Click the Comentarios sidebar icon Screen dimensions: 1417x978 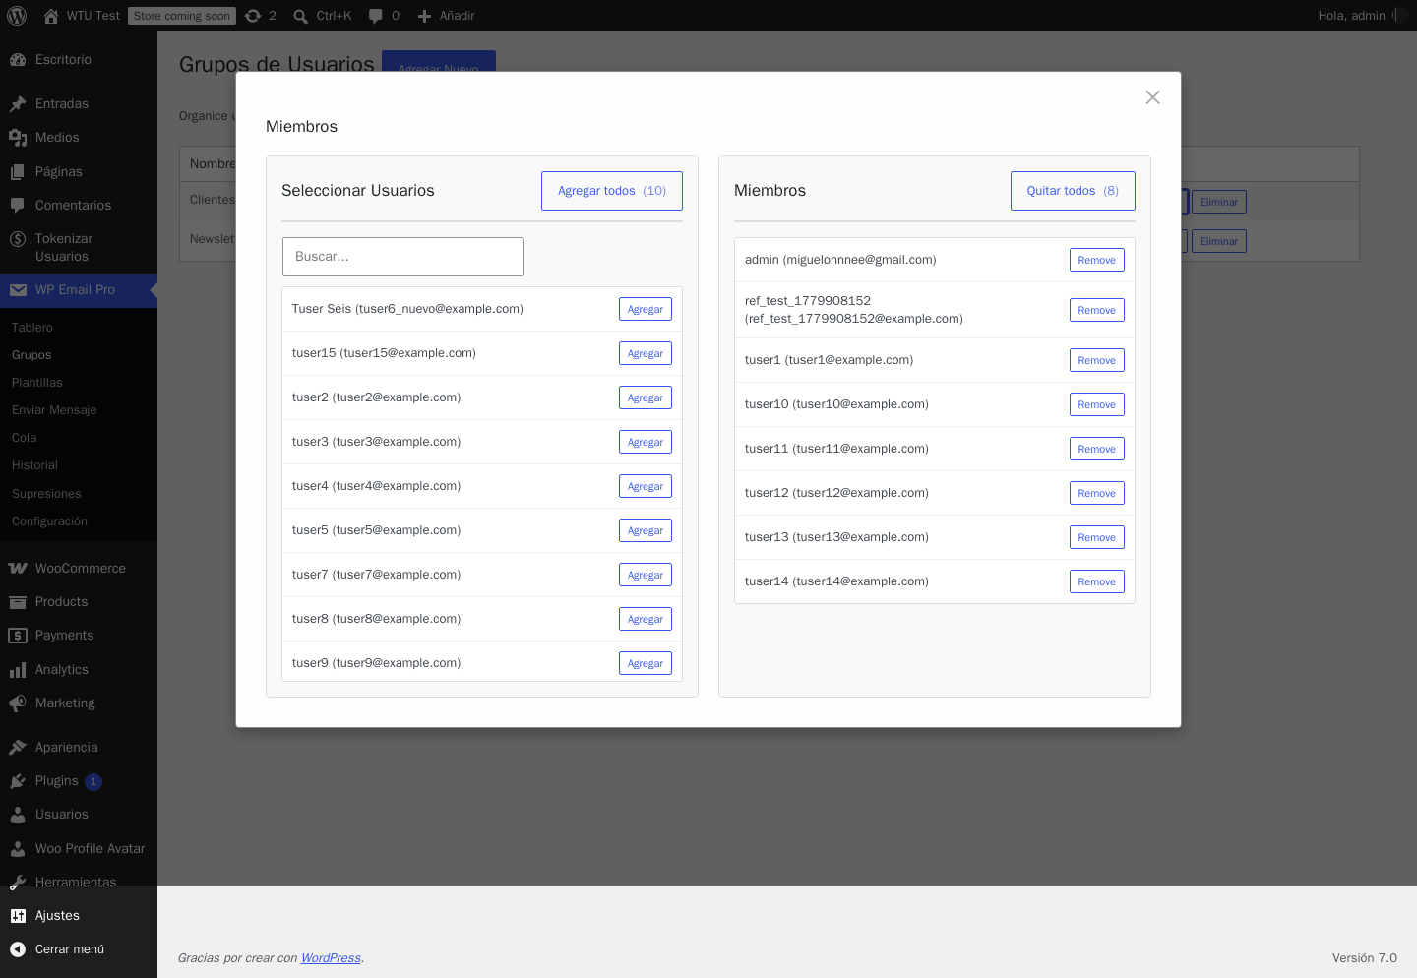18,206
